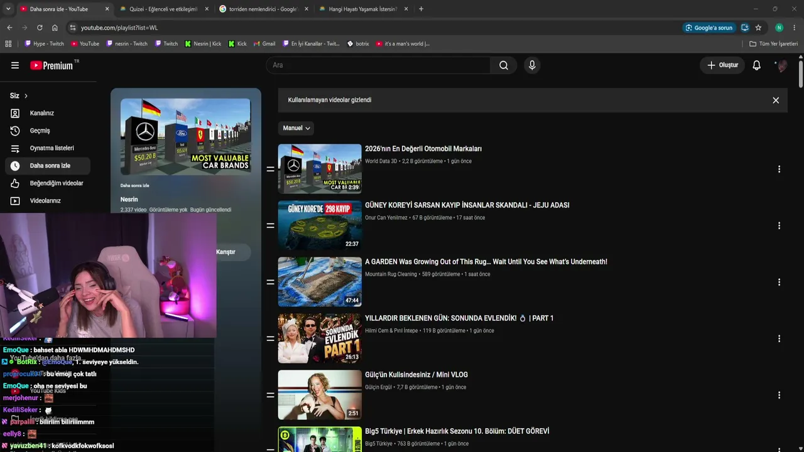
Task: Grab the reorder handle of the car brands video
Action: pyautogui.click(x=270, y=169)
